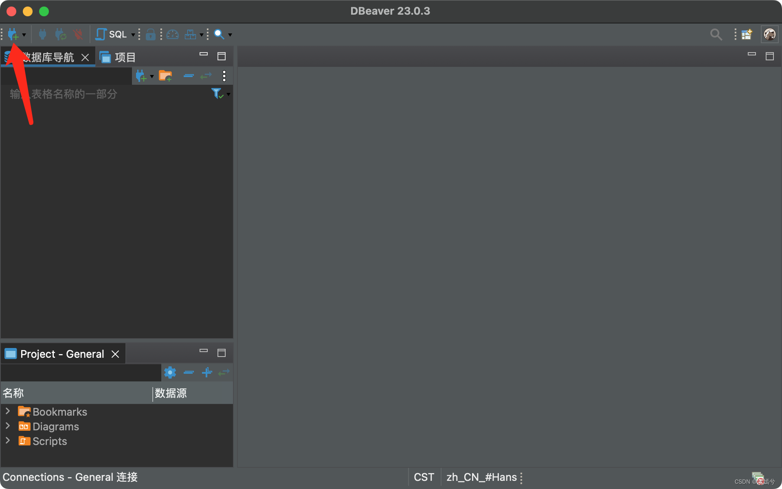Minimize the database navigator panel
The image size is (782, 489).
pos(204,54)
